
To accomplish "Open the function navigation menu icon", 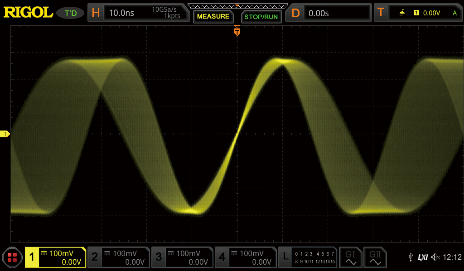I will (12, 257).
